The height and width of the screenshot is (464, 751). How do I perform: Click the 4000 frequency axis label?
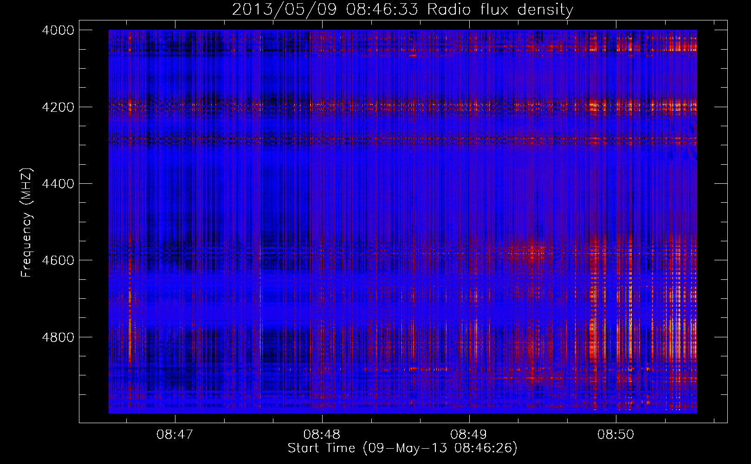point(58,30)
